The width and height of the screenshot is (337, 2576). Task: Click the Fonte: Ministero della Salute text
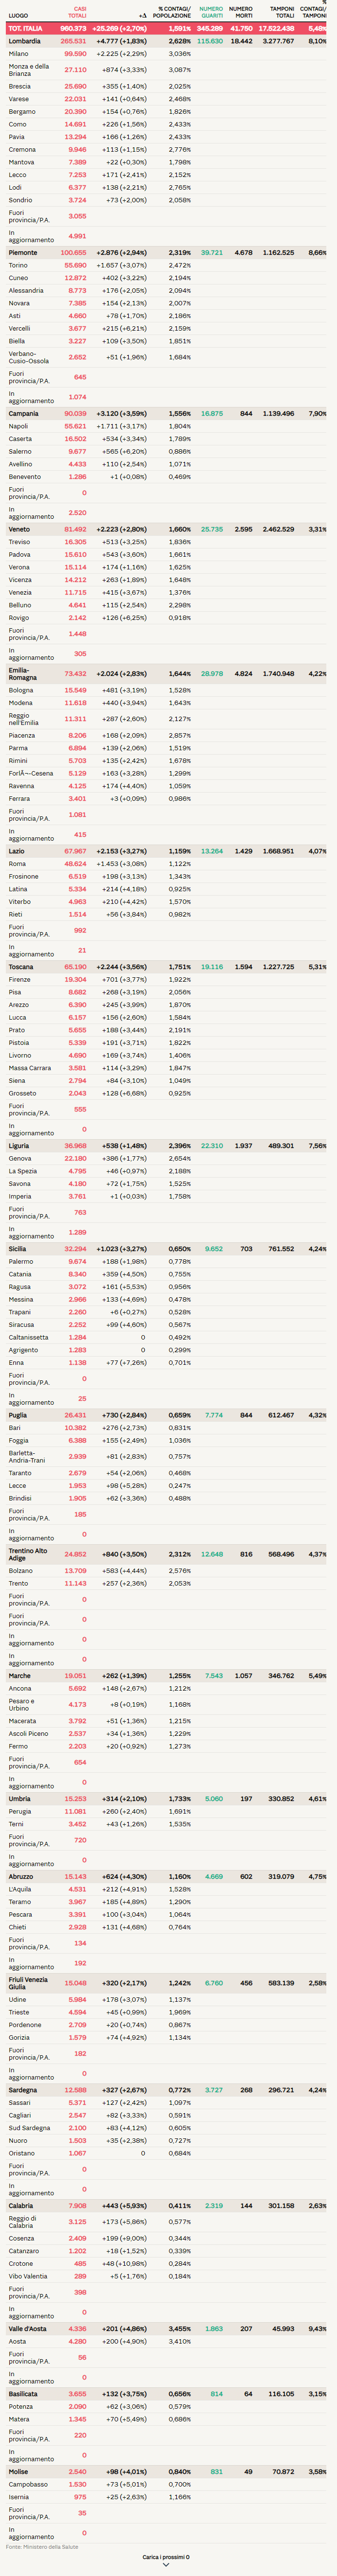click(x=42, y=2546)
